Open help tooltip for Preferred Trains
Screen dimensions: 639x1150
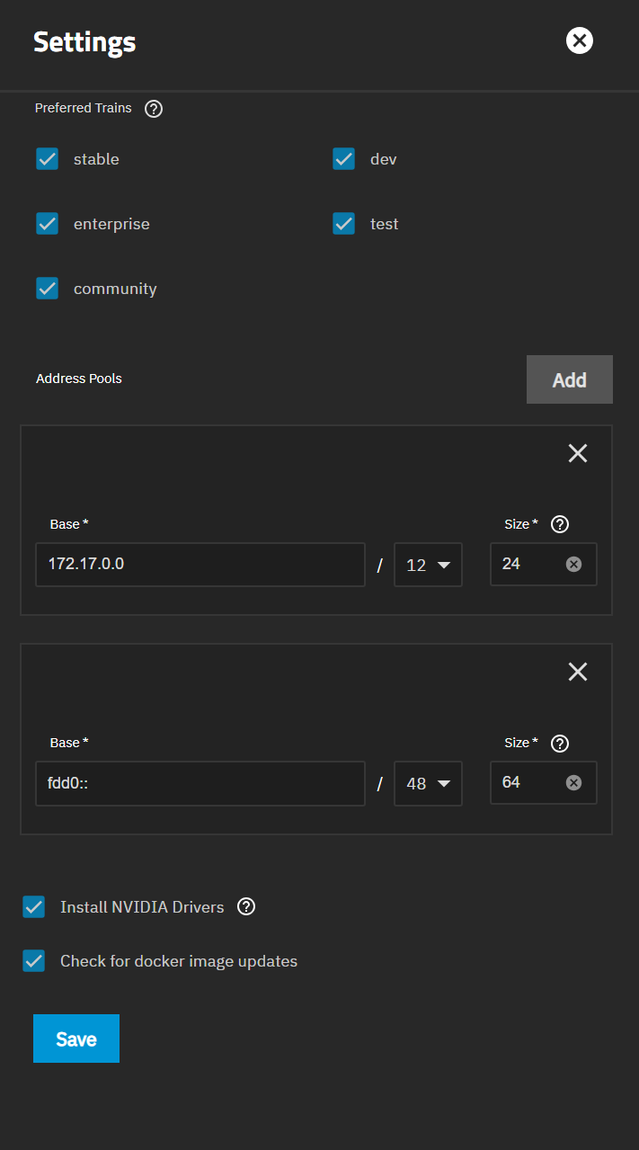pos(154,110)
